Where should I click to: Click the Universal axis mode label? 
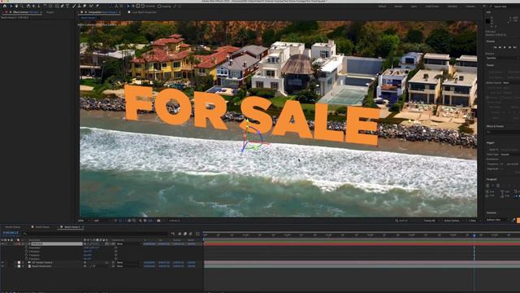click(149, 7)
